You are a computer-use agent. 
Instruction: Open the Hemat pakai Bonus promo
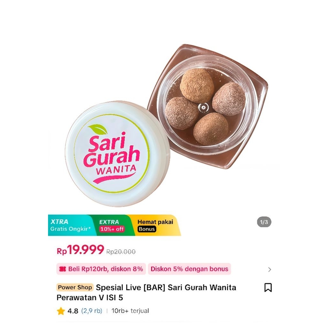(x=155, y=225)
